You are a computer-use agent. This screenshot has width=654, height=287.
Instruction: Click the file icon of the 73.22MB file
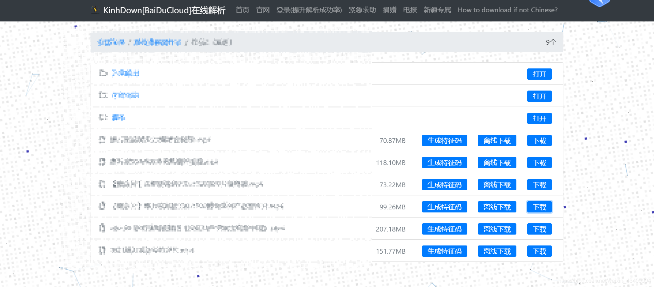click(x=102, y=184)
